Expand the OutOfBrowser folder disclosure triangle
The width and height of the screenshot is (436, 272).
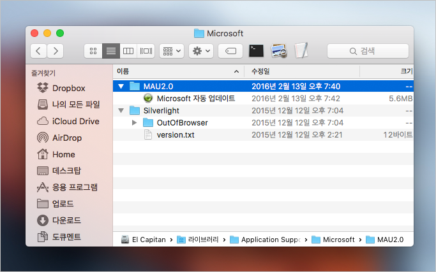(134, 122)
